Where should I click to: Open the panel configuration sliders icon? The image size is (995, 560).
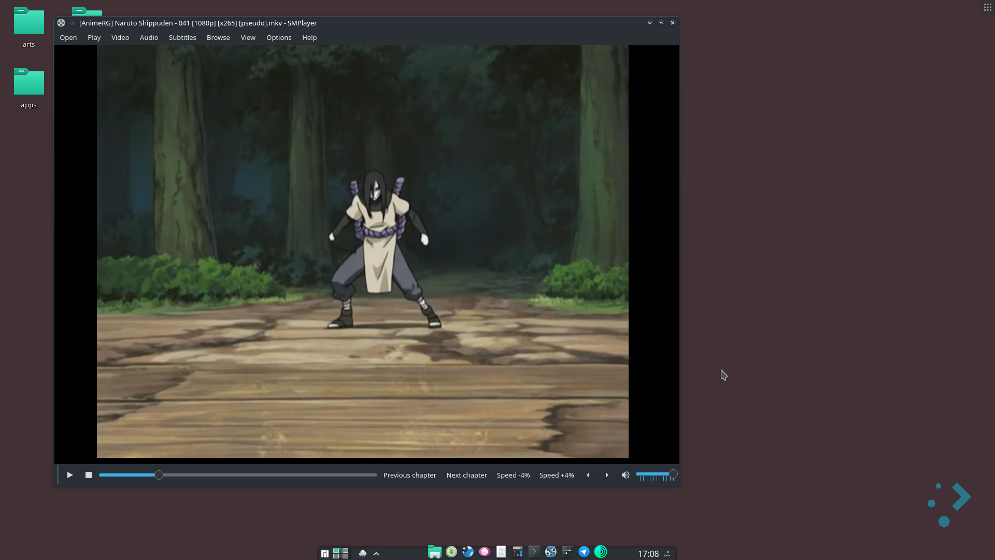pos(667,554)
